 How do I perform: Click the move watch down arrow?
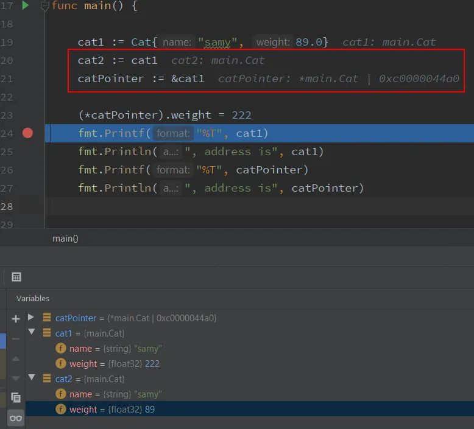tap(16, 378)
